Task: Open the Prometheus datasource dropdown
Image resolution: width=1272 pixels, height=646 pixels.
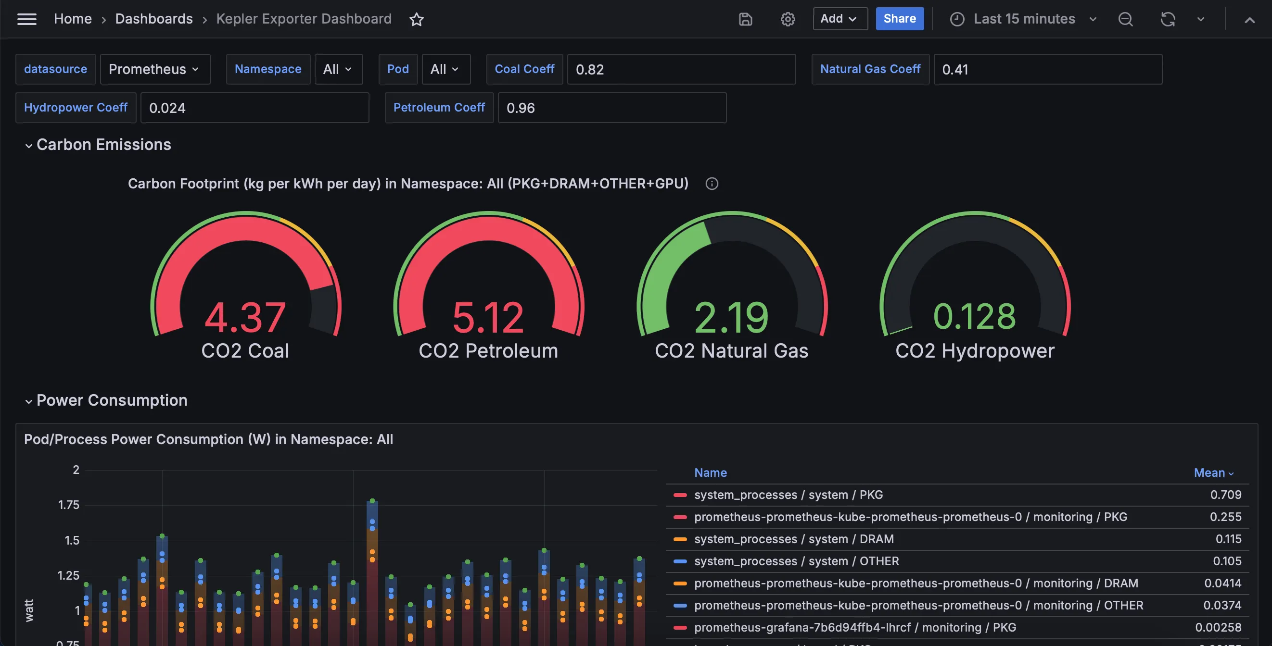Action: coord(154,69)
